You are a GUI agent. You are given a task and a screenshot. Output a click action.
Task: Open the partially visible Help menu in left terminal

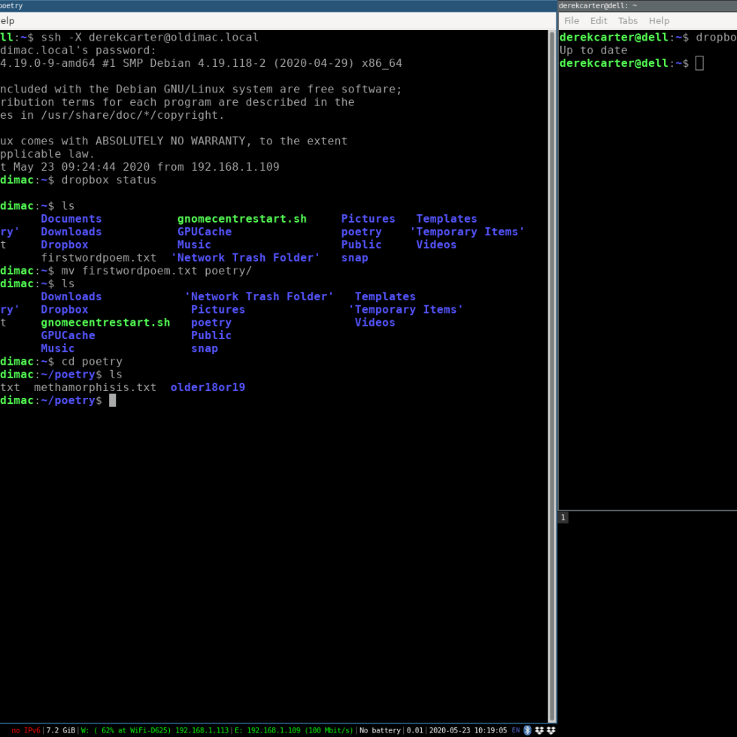(8, 21)
